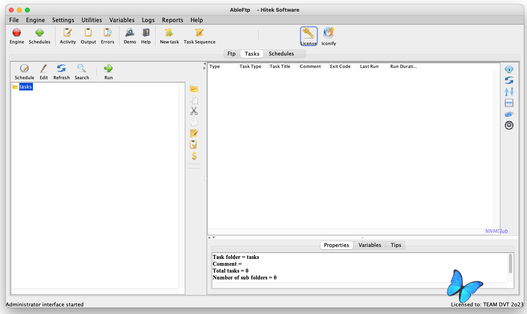Switch to the Schedules tab

[281, 54]
